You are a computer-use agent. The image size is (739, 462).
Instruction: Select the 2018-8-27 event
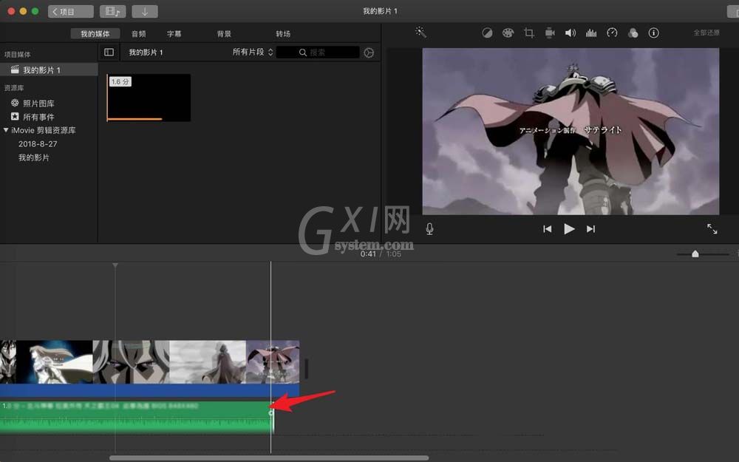click(38, 144)
